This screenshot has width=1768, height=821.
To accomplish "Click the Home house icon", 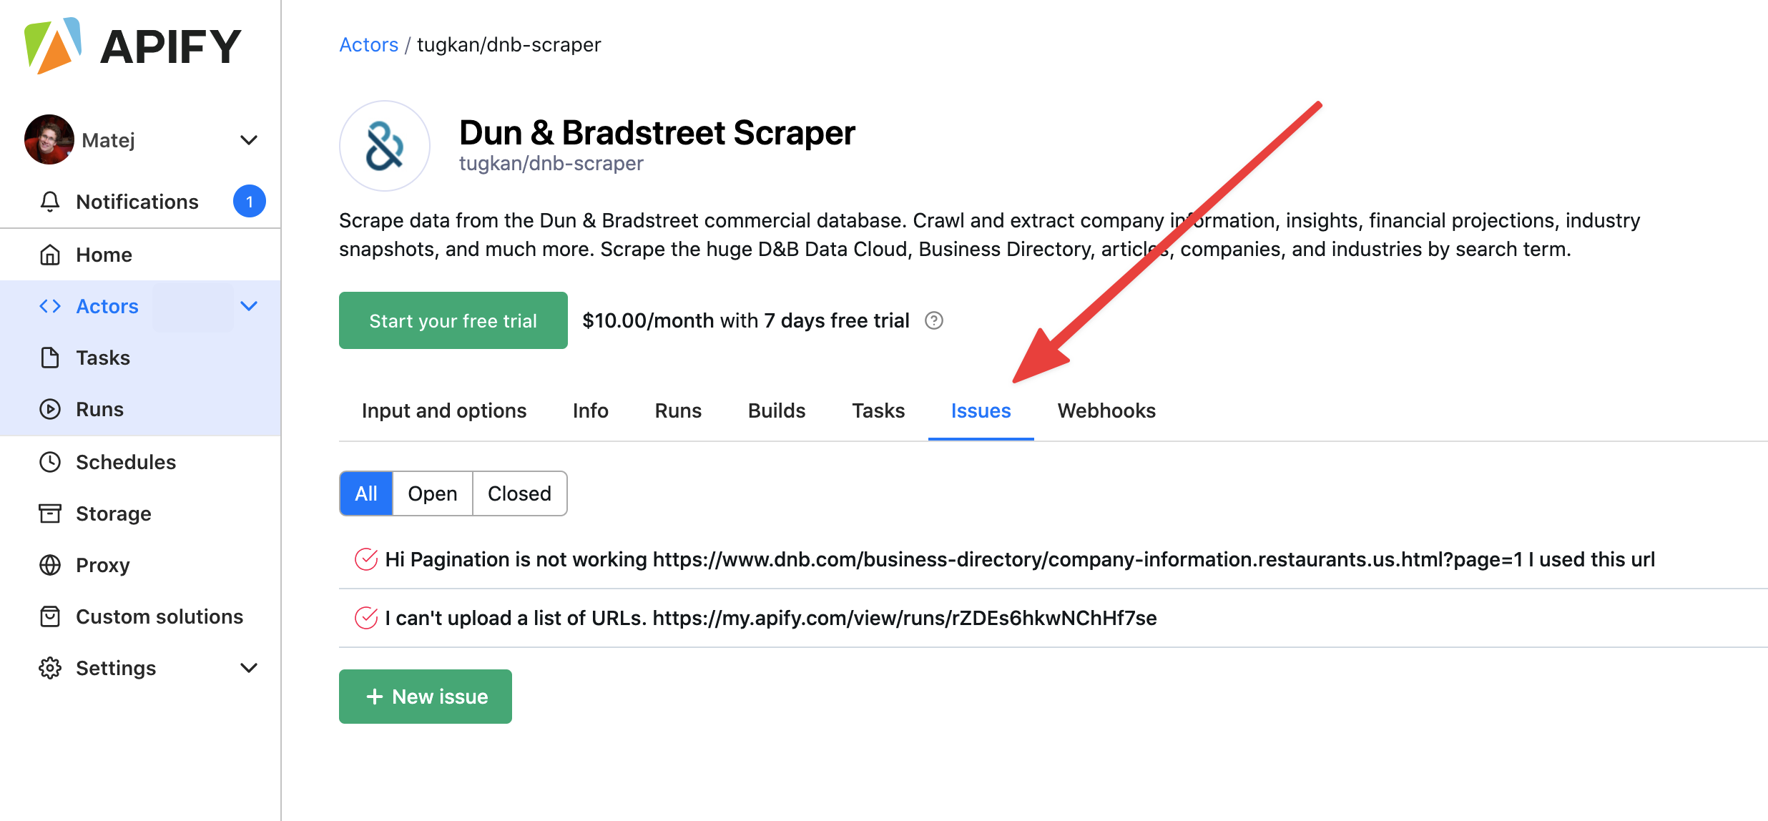I will (50, 255).
